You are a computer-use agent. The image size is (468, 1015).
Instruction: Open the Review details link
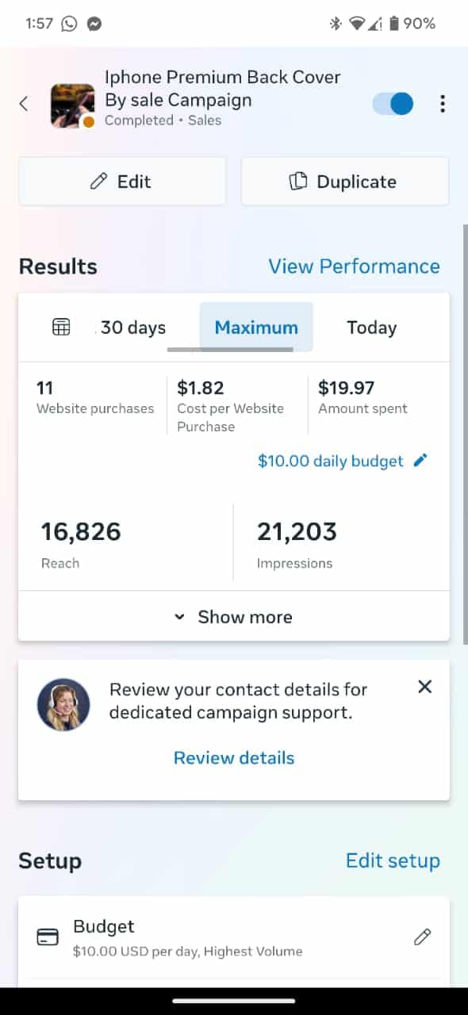coord(234,758)
